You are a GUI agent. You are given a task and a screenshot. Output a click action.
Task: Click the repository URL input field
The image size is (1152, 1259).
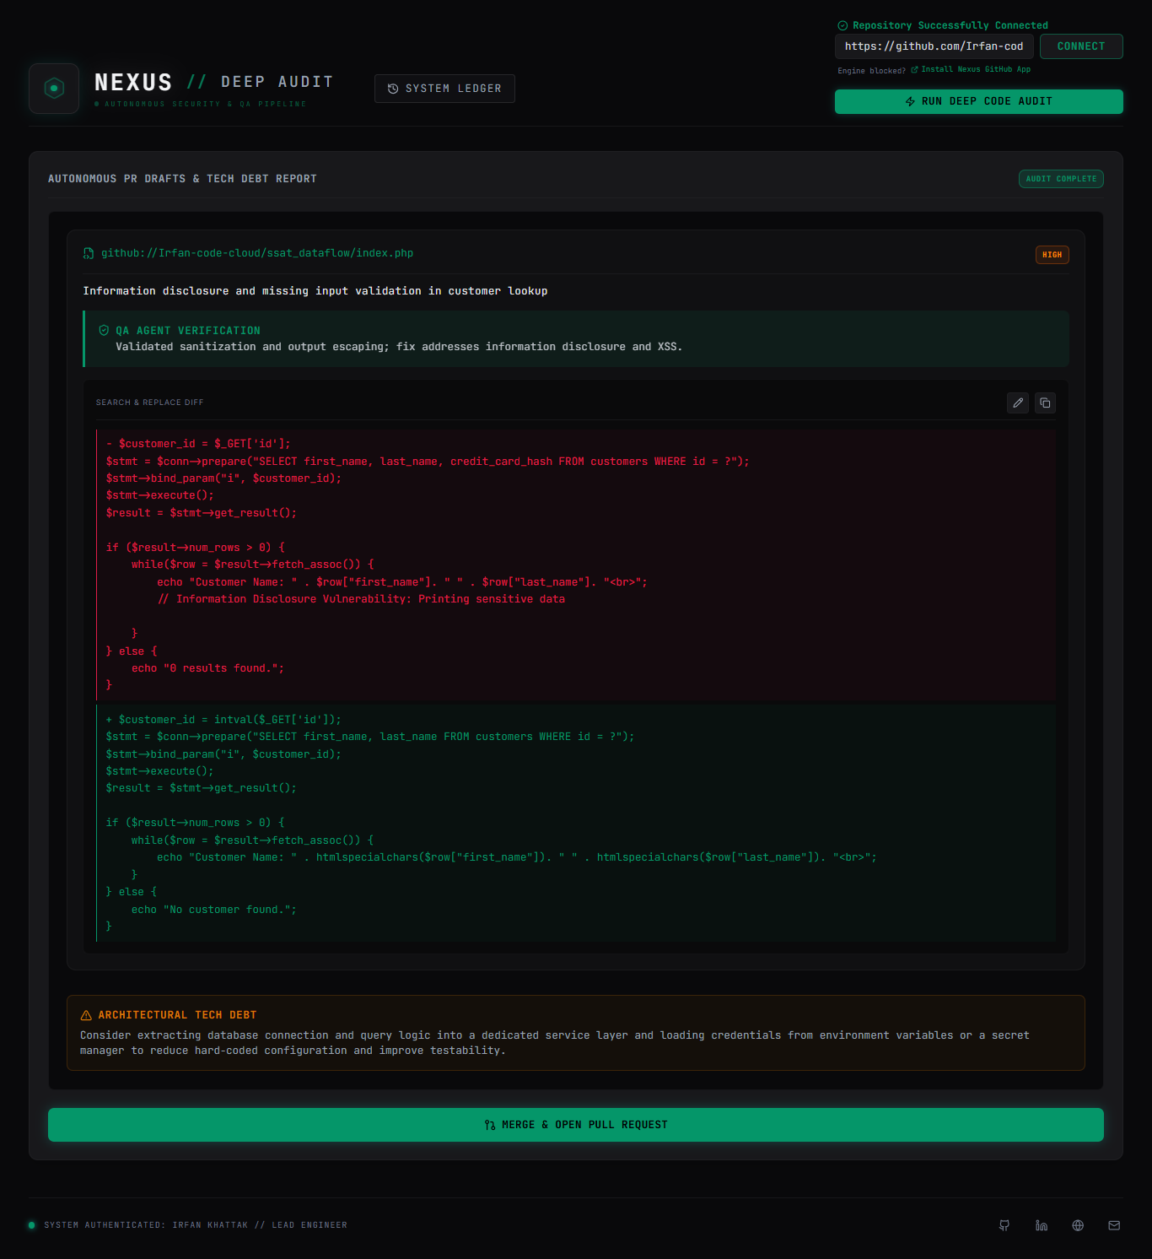coord(934,46)
